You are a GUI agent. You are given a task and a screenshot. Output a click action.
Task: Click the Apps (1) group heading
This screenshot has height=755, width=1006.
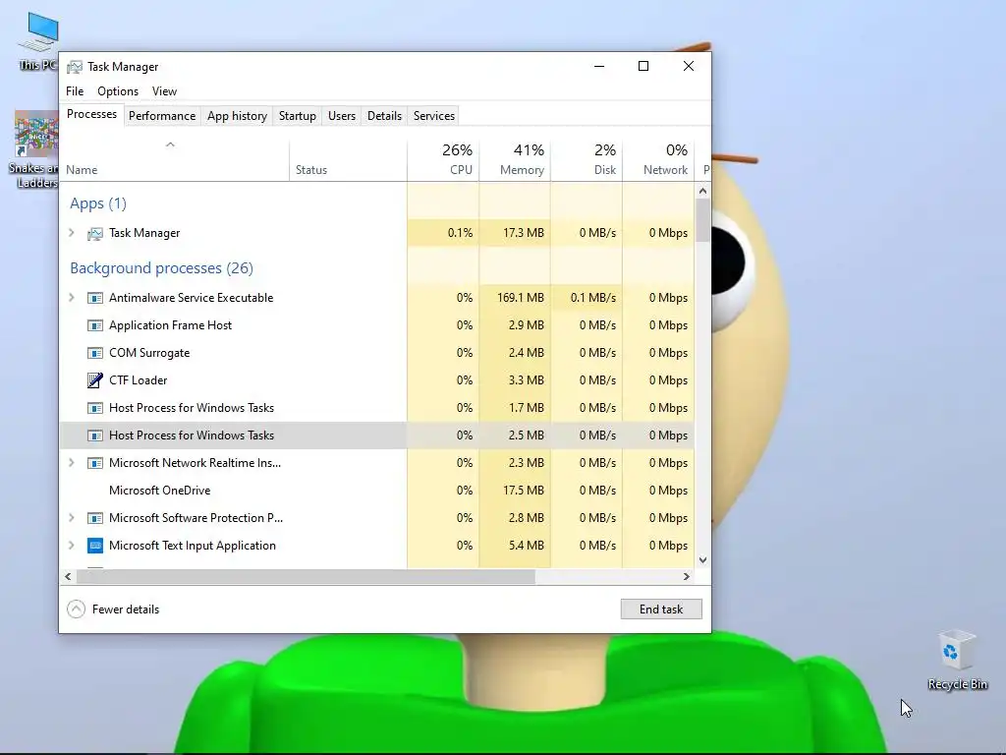tap(98, 203)
